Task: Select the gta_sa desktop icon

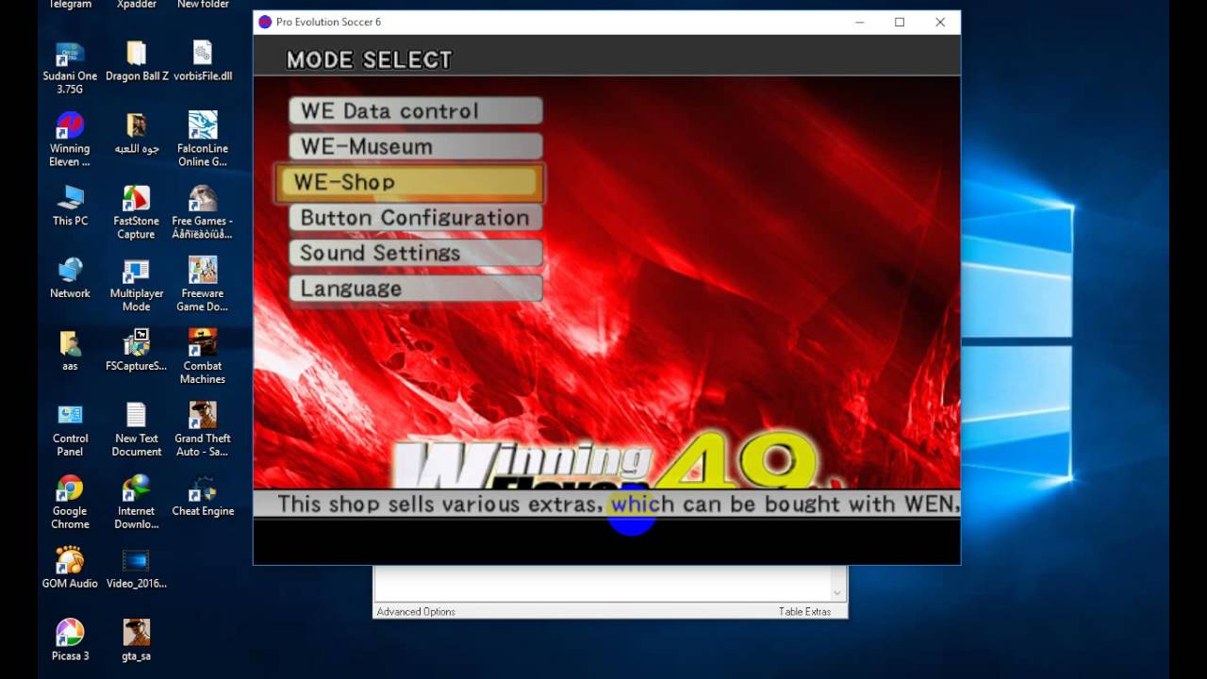Action: (x=137, y=641)
